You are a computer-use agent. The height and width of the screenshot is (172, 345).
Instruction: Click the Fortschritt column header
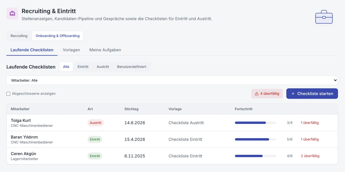[244, 109]
